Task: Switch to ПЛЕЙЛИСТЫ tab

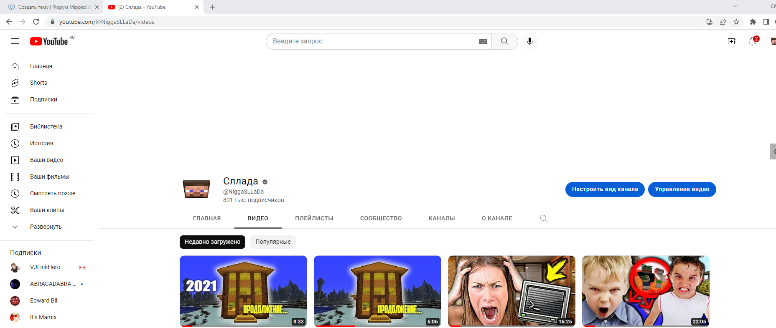Action: (314, 218)
